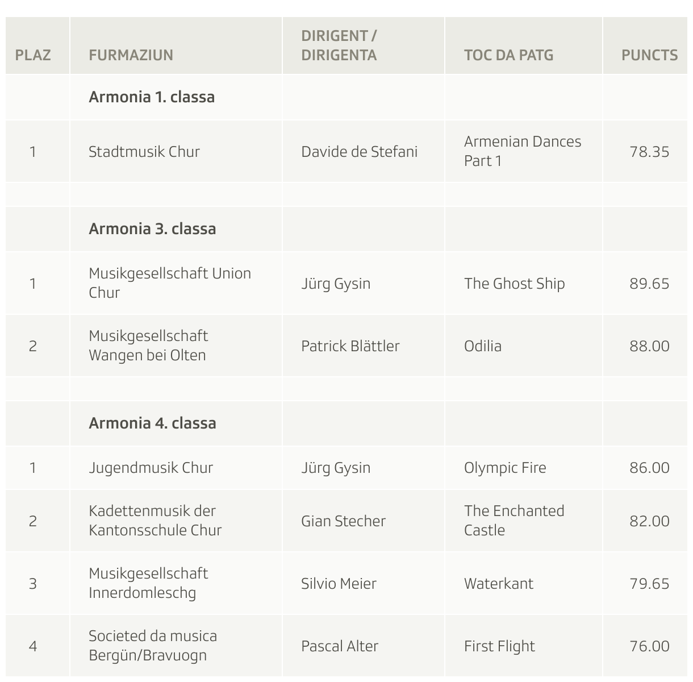Click the Jugendmusik Chur entry
This screenshot has height=682, width=693.
tap(151, 468)
